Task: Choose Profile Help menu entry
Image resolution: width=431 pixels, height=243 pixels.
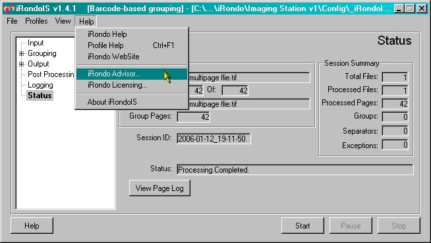Action: tap(132, 45)
